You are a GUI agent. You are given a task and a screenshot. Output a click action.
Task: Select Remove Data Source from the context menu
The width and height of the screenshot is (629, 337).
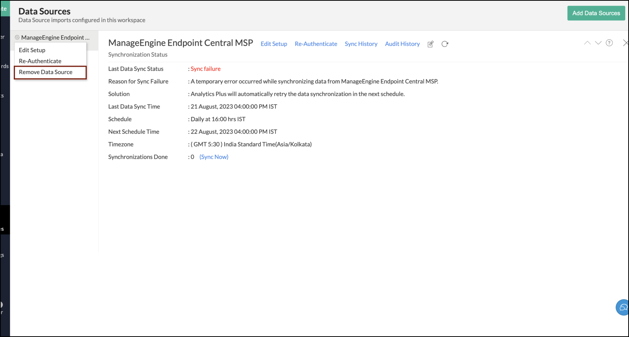(x=45, y=72)
